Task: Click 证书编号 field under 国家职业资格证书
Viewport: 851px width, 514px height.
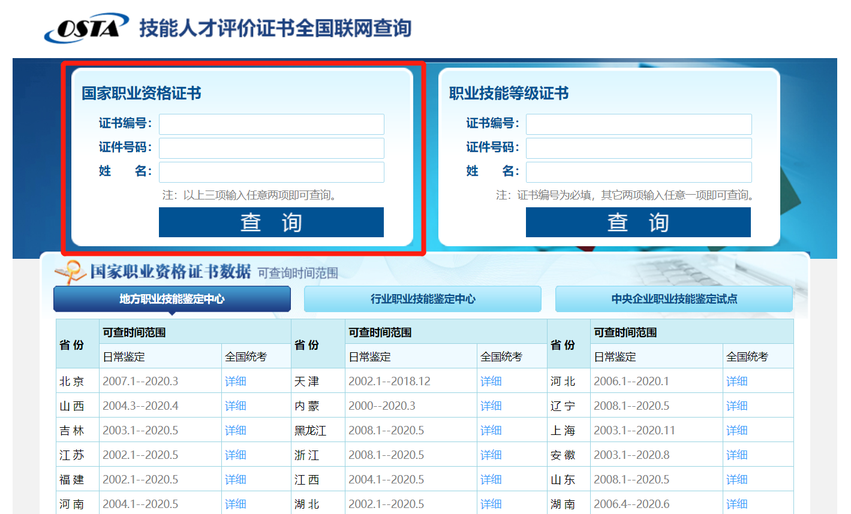Action: pos(271,124)
